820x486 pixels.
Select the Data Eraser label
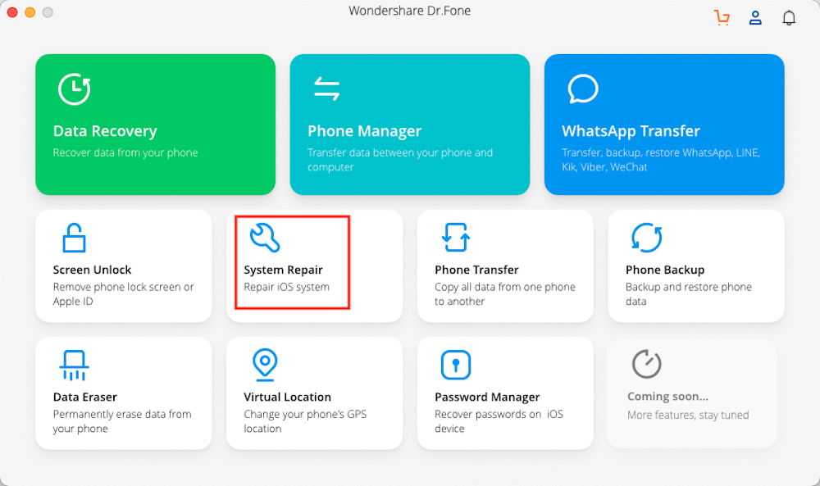[x=84, y=397]
